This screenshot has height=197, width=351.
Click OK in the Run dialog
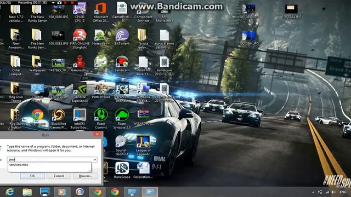click(x=32, y=176)
